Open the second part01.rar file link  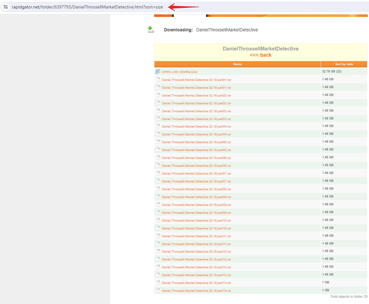click(196, 88)
